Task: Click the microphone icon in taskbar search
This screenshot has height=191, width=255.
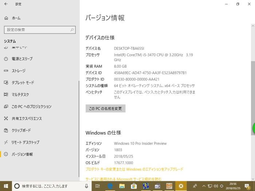Action: (86, 186)
